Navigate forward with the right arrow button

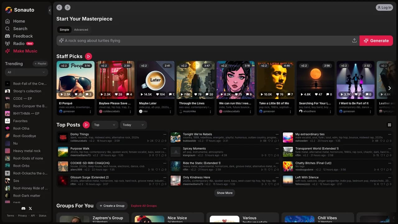67,7
